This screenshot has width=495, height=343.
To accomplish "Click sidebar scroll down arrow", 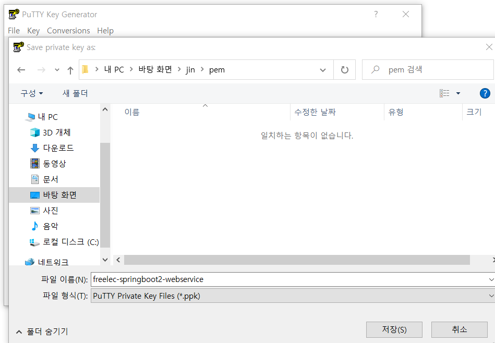I will coord(105,260).
